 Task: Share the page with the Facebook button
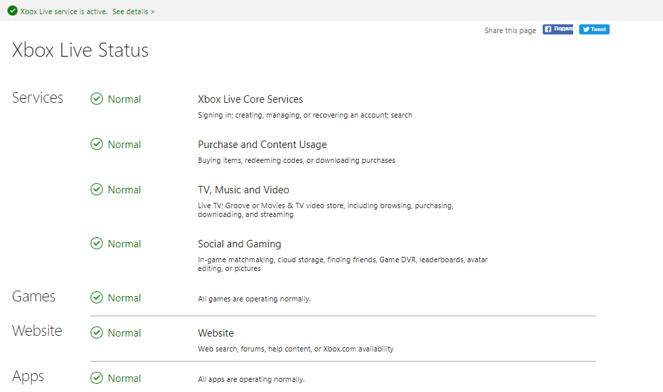558,29
